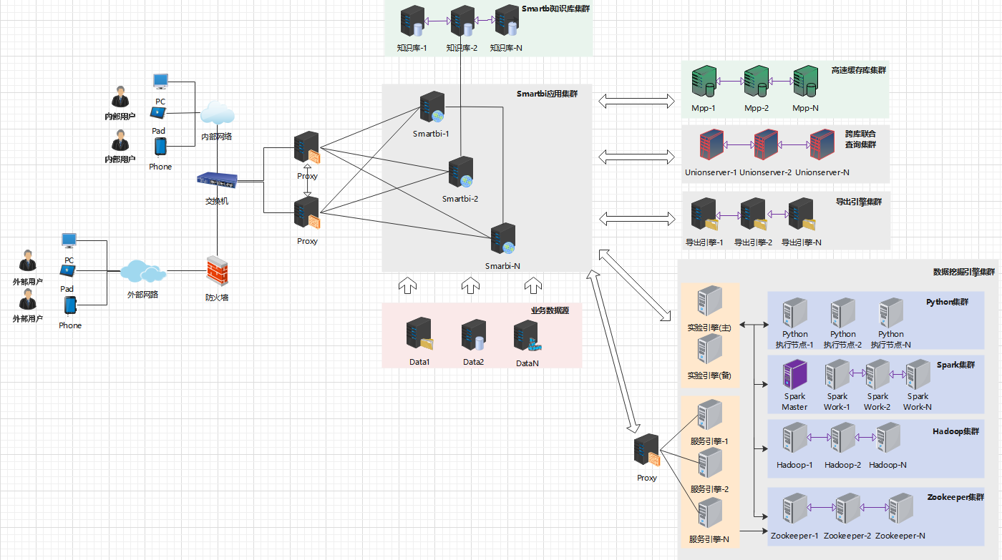Select the internal users' PC monitor icon
The height and width of the screenshot is (560, 1002).
pyautogui.click(x=160, y=83)
